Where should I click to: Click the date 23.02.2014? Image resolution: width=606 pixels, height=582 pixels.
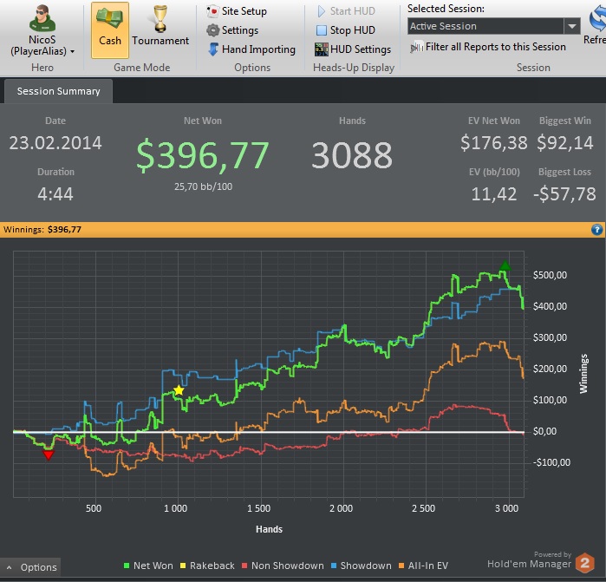coord(55,143)
